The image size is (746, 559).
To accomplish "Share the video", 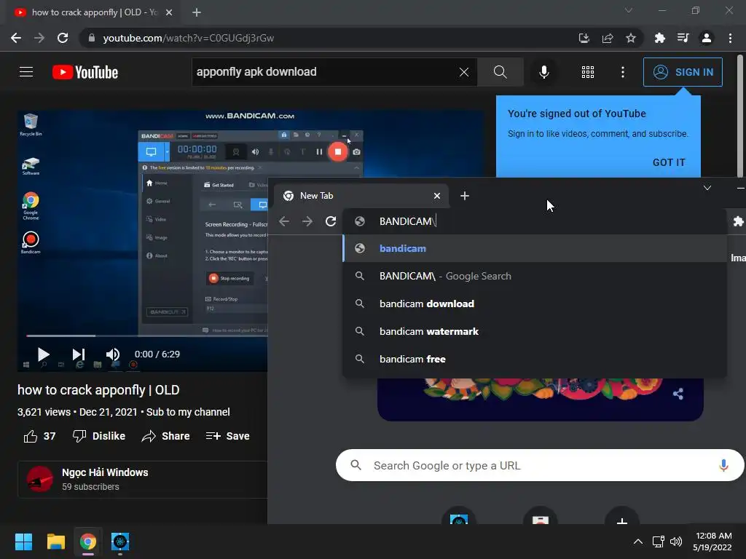I will click(x=165, y=436).
